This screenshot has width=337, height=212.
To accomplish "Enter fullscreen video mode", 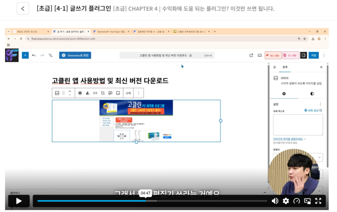I will point(318,201).
